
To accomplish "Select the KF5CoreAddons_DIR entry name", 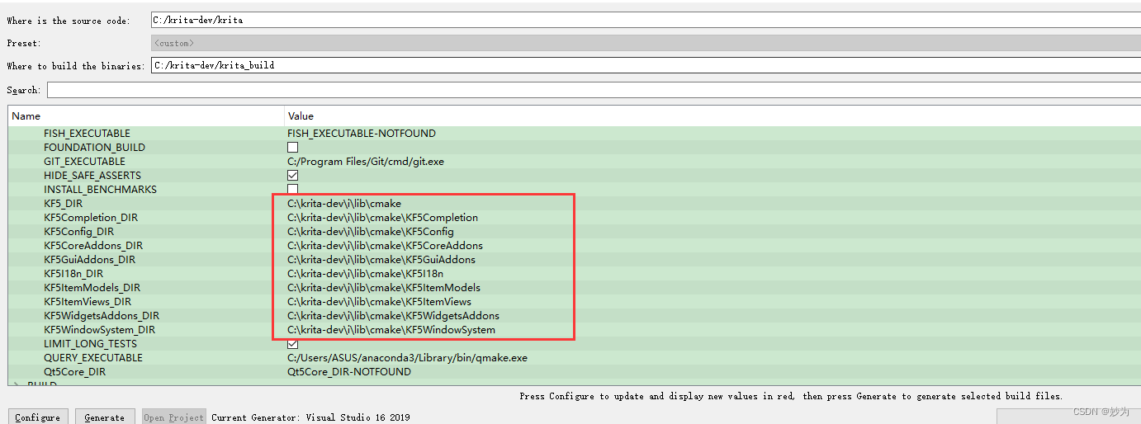I will pyautogui.click(x=93, y=246).
